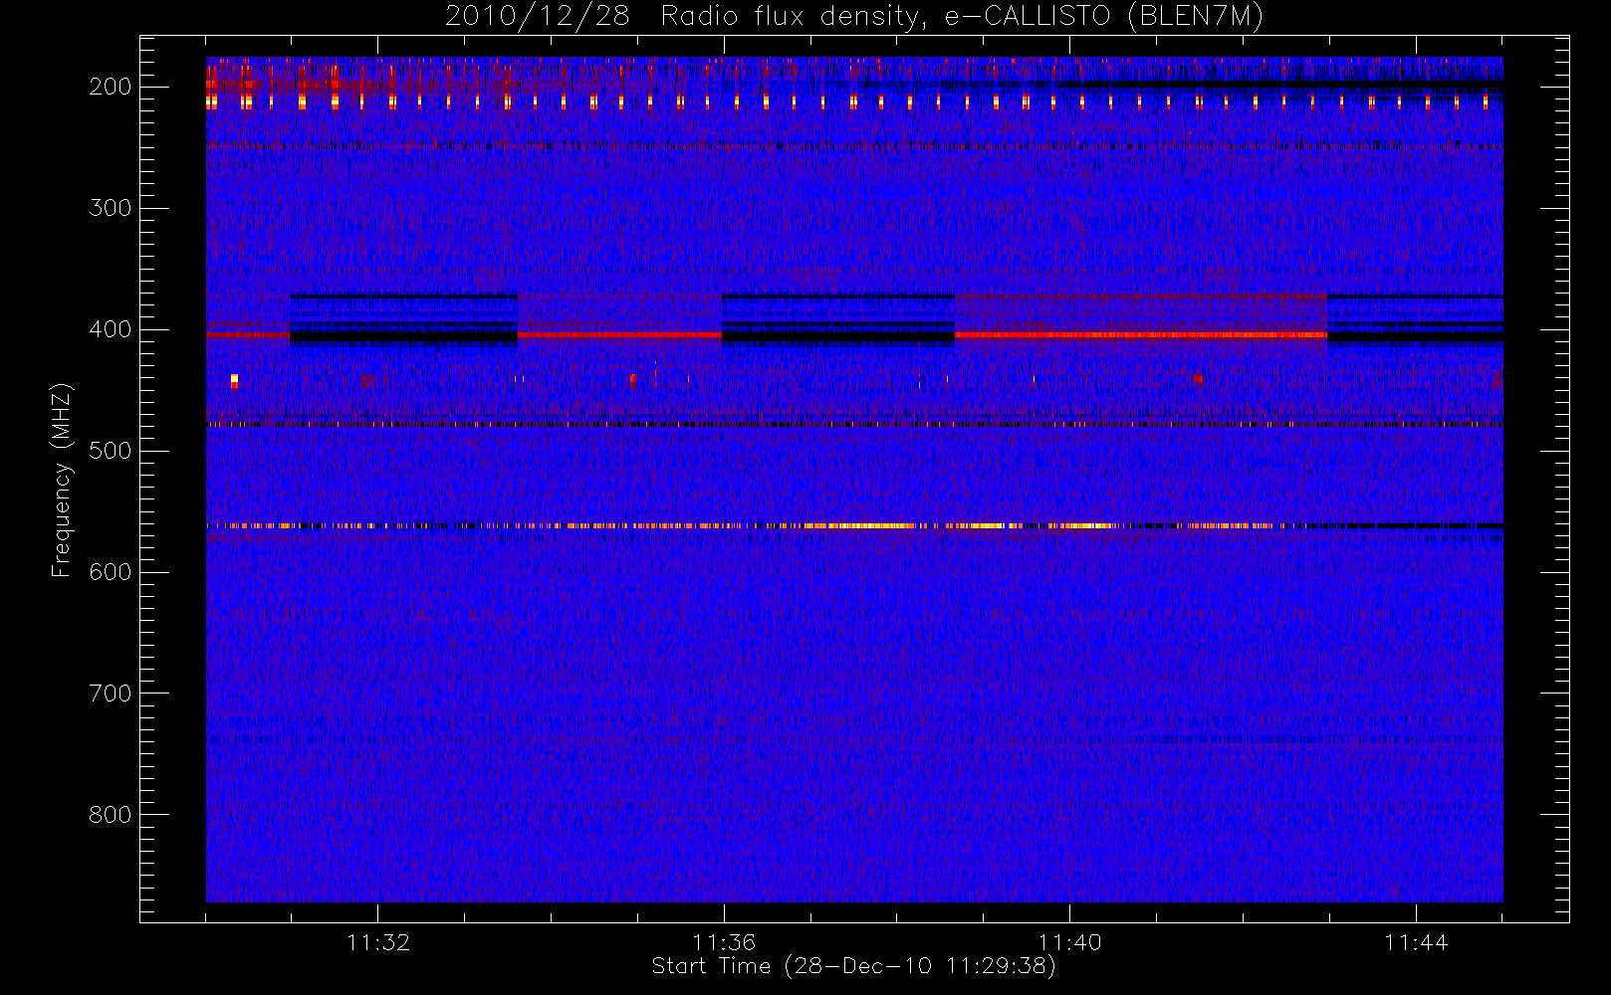Click the 11:32 time axis label

[x=378, y=942]
